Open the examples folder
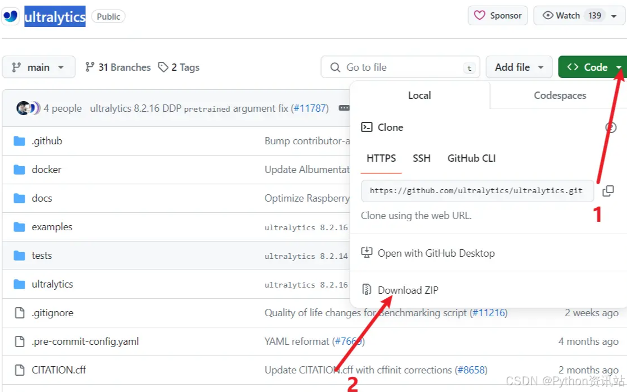This screenshot has width=627, height=392. click(x=52, y=227)
